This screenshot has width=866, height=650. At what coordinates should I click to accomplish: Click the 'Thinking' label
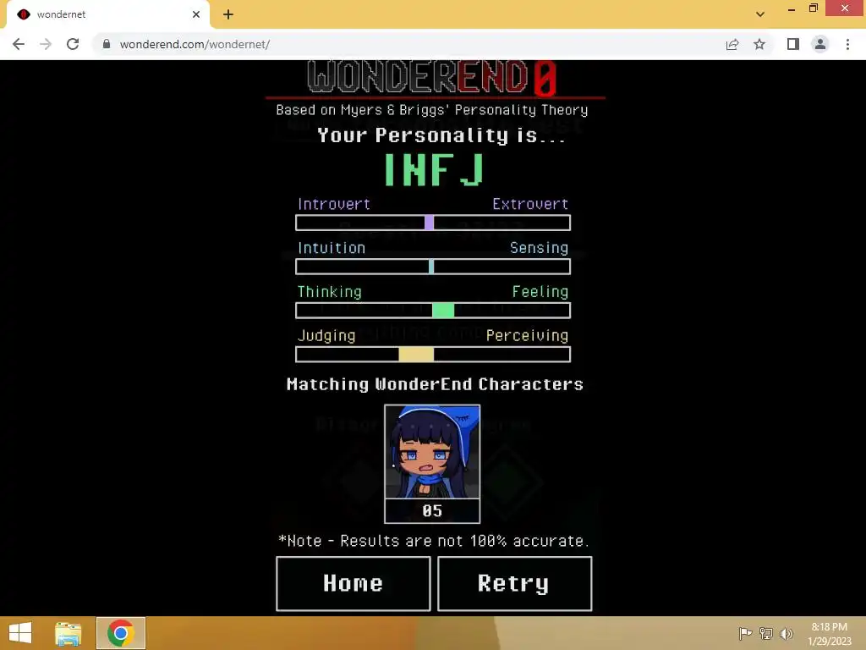(x=330, y=291)
